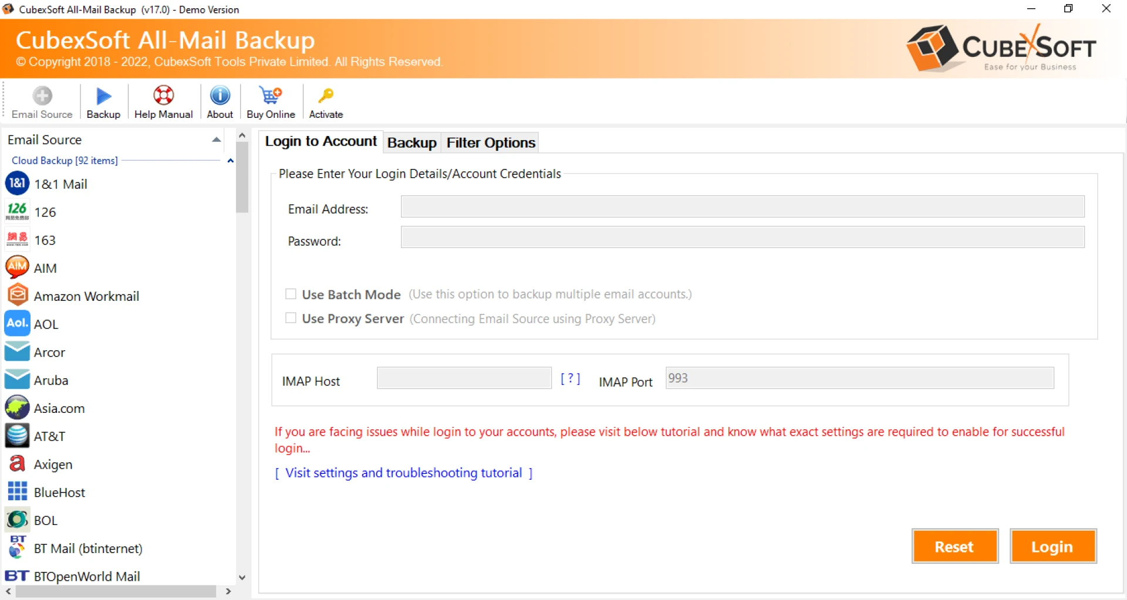Open the Email Source toolbar tool
This screenshot has width=1127, height=600.
42,101
